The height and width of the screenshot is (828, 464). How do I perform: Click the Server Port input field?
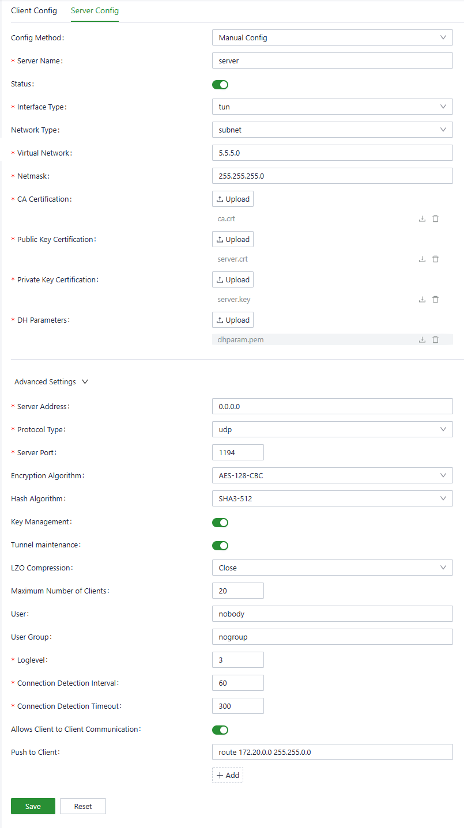(237, 452)
